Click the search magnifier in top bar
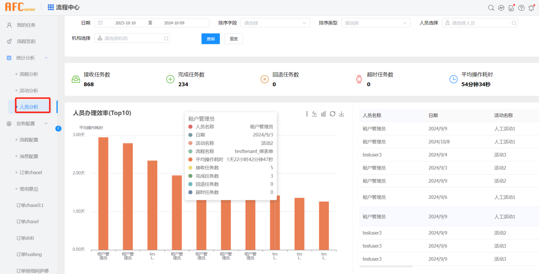The width and height of the screenshot is (539, 274). pos(491,8)
